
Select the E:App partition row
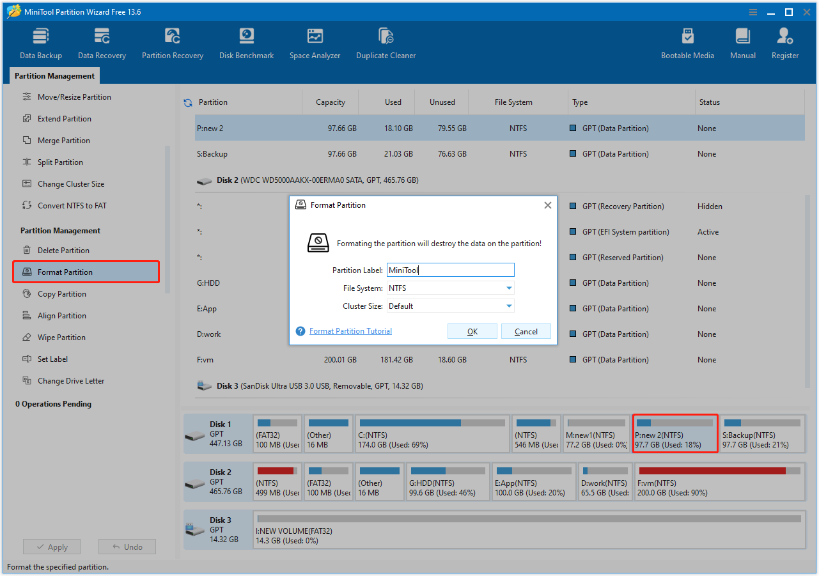tap(499, 309)
